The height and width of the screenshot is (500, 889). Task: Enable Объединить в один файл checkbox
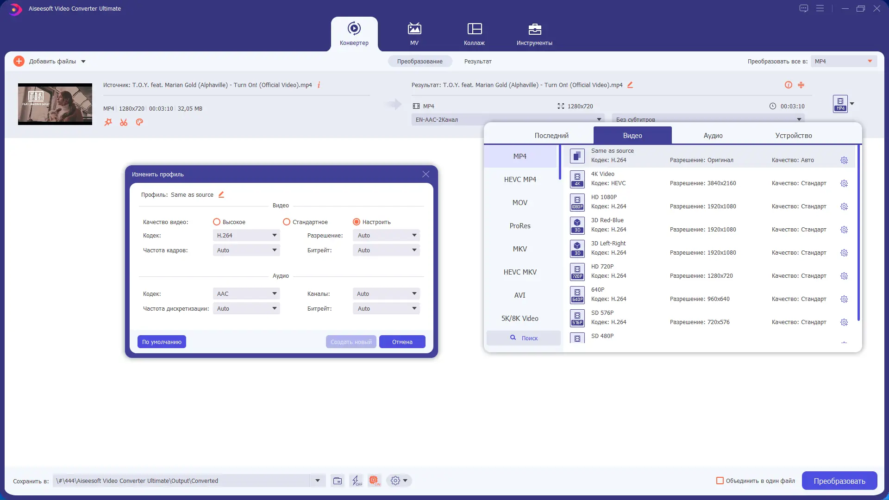[x=720, y=481]
